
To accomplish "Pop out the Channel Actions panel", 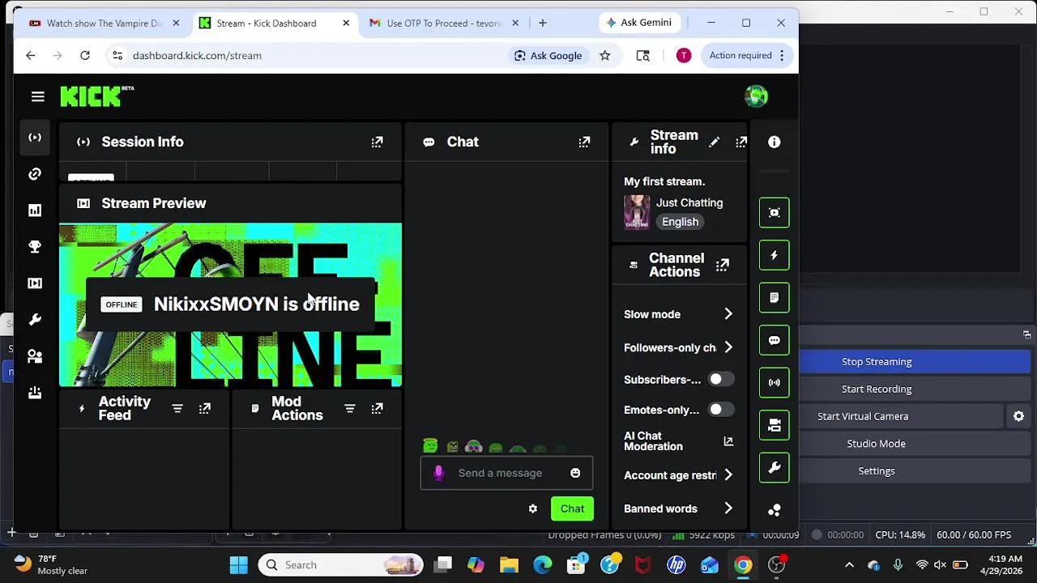I will tap(723, 265).
